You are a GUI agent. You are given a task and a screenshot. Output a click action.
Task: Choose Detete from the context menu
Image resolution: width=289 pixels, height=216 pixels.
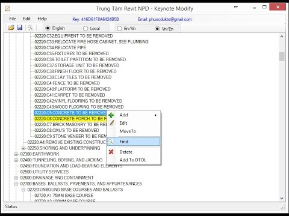point(126,152)
